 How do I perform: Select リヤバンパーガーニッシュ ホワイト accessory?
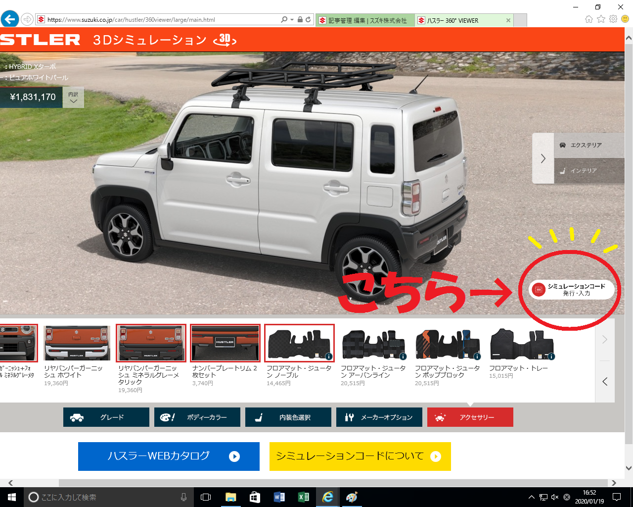(x=77, y=343)
